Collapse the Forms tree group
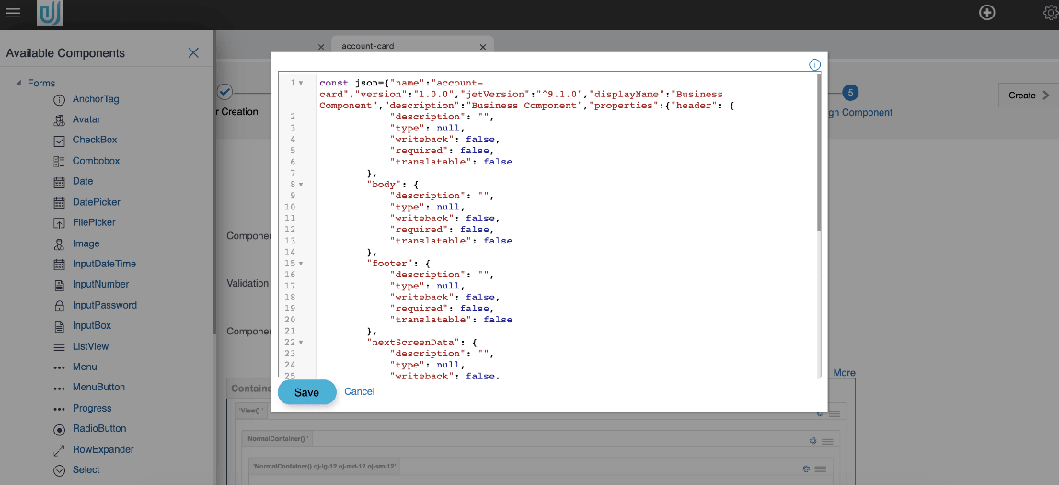The width and height of the screenshot is (1059, 485). pyautogui.click(x=17, y=84)
